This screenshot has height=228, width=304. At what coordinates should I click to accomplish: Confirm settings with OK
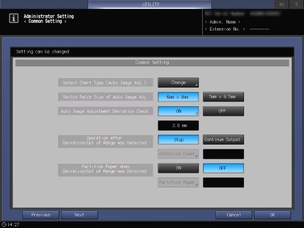pos(272,215)
